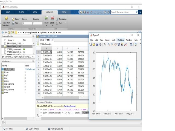This screenshot has height=131, width=175.
Task: Toggle the Zoom In tool in Figure 1
Action: 109,44
